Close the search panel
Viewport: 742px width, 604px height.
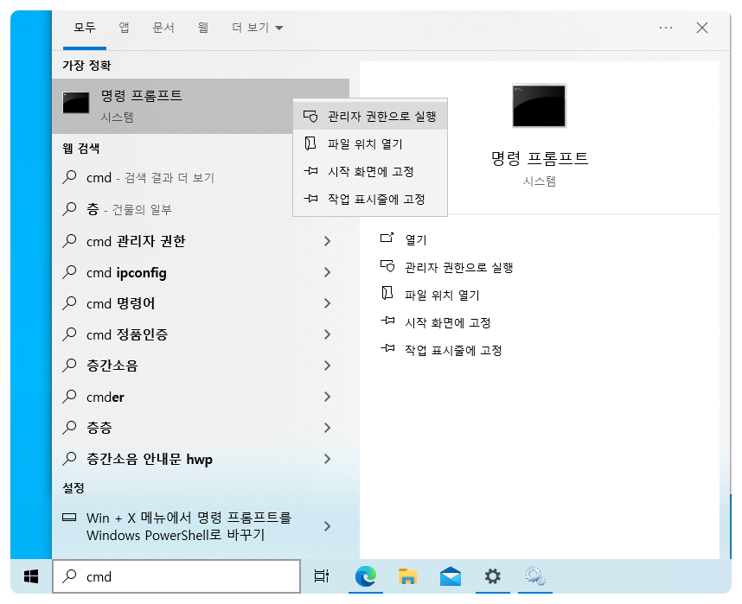pos(702,28)
